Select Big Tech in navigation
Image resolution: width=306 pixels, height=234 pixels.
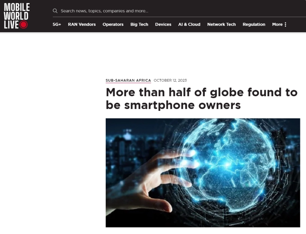139,24
